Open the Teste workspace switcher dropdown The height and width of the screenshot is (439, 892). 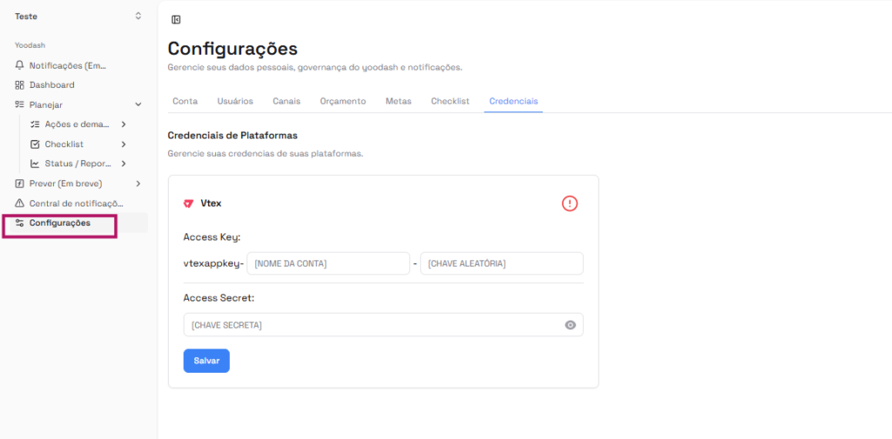138,16
